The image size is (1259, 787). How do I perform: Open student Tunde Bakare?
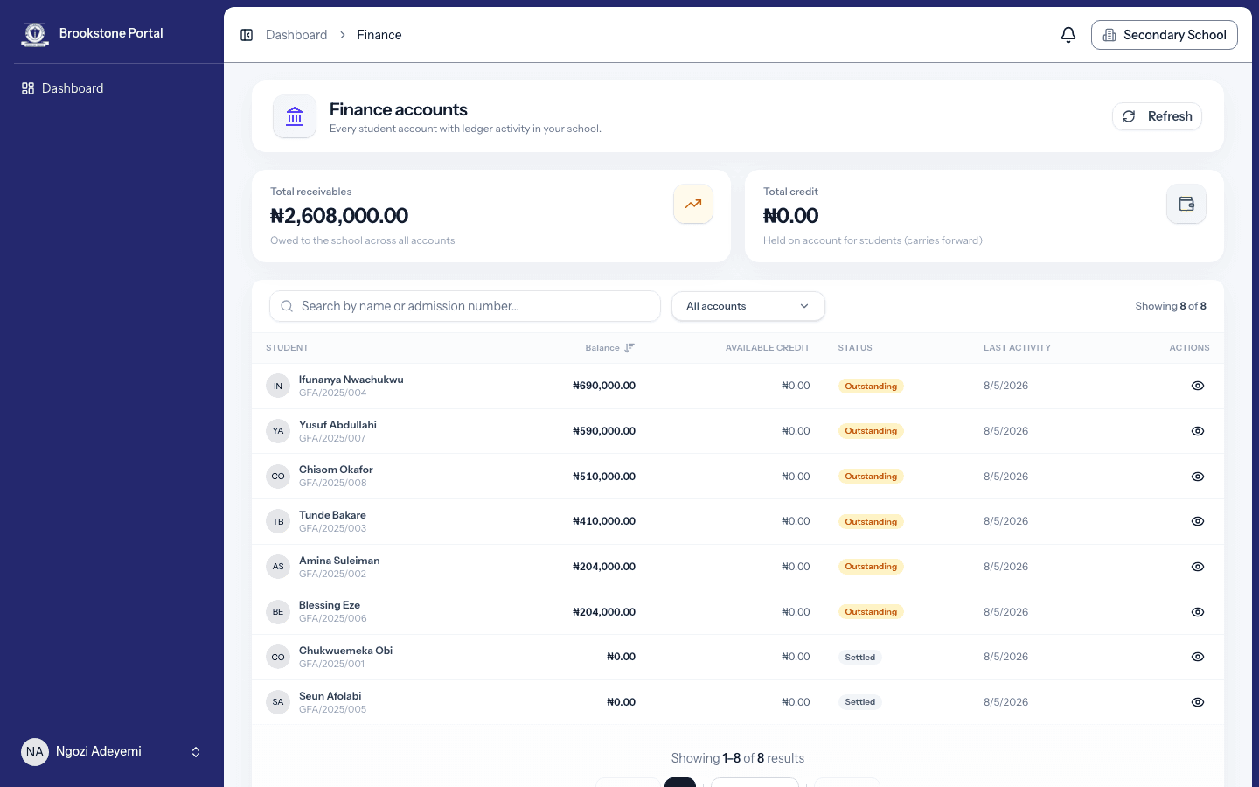coord(332,515)
